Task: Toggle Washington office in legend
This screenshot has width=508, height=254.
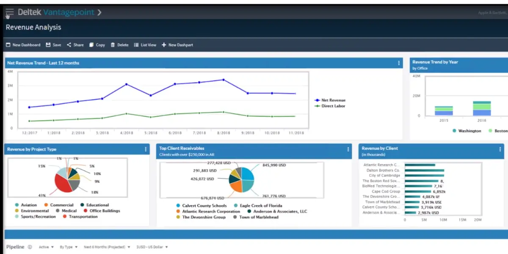Action: click(467, 131)
